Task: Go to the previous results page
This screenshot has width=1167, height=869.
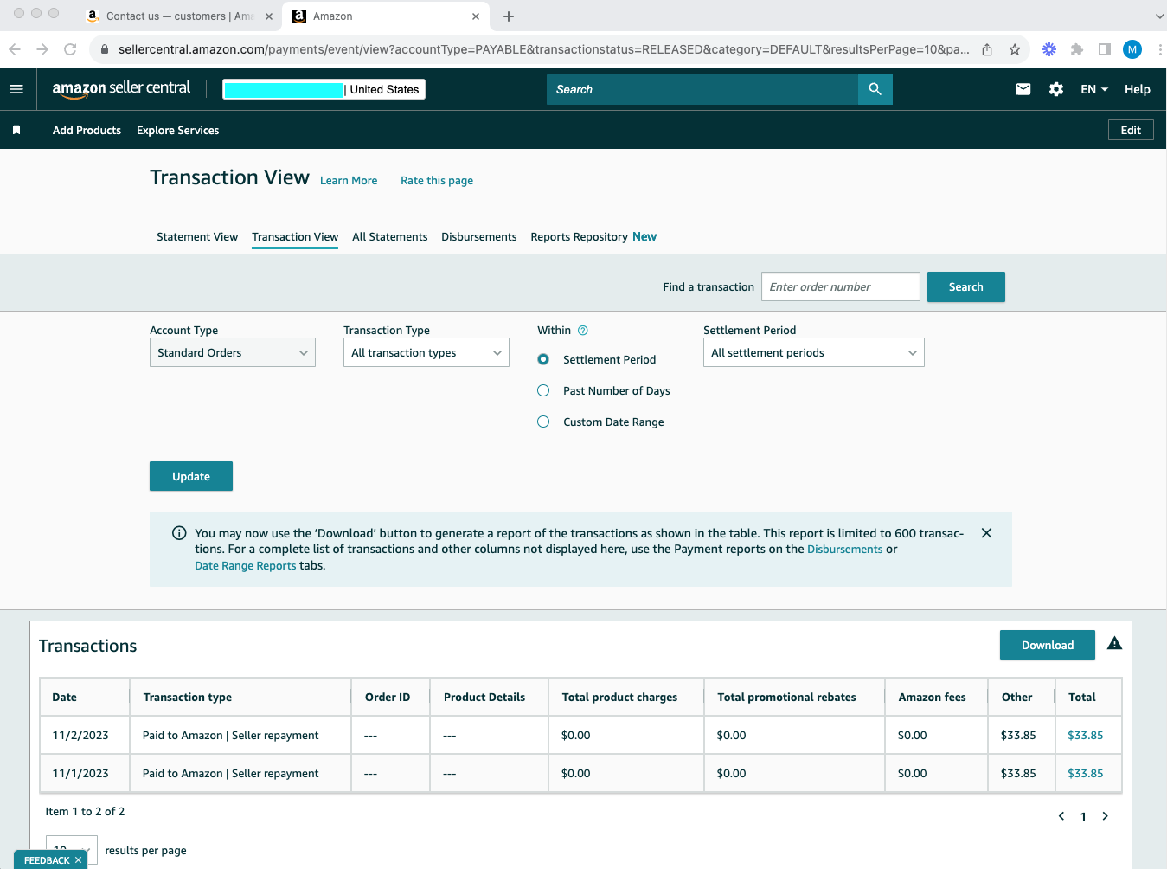Action: pyautogui.click(x=1061, y=816)
